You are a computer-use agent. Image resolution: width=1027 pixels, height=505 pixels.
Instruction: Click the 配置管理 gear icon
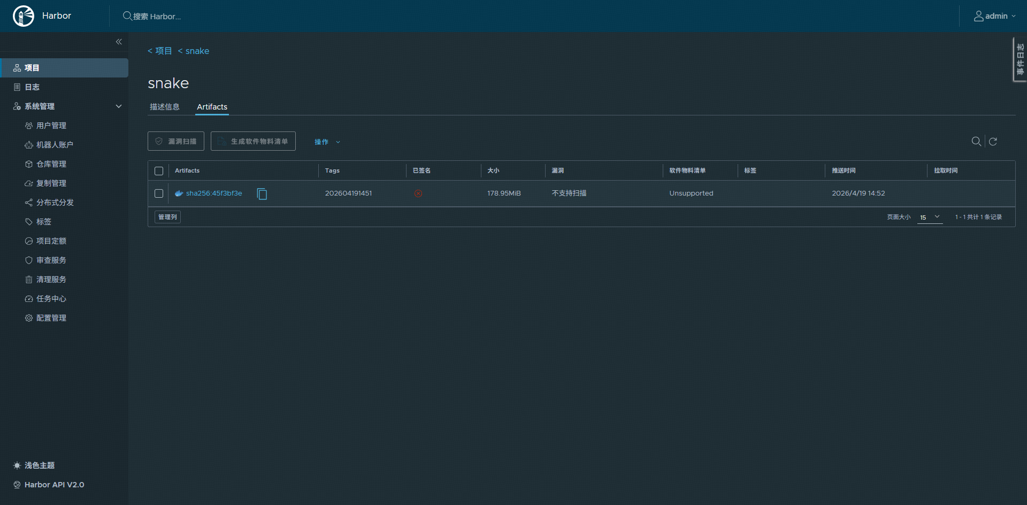tap(29, 318)
